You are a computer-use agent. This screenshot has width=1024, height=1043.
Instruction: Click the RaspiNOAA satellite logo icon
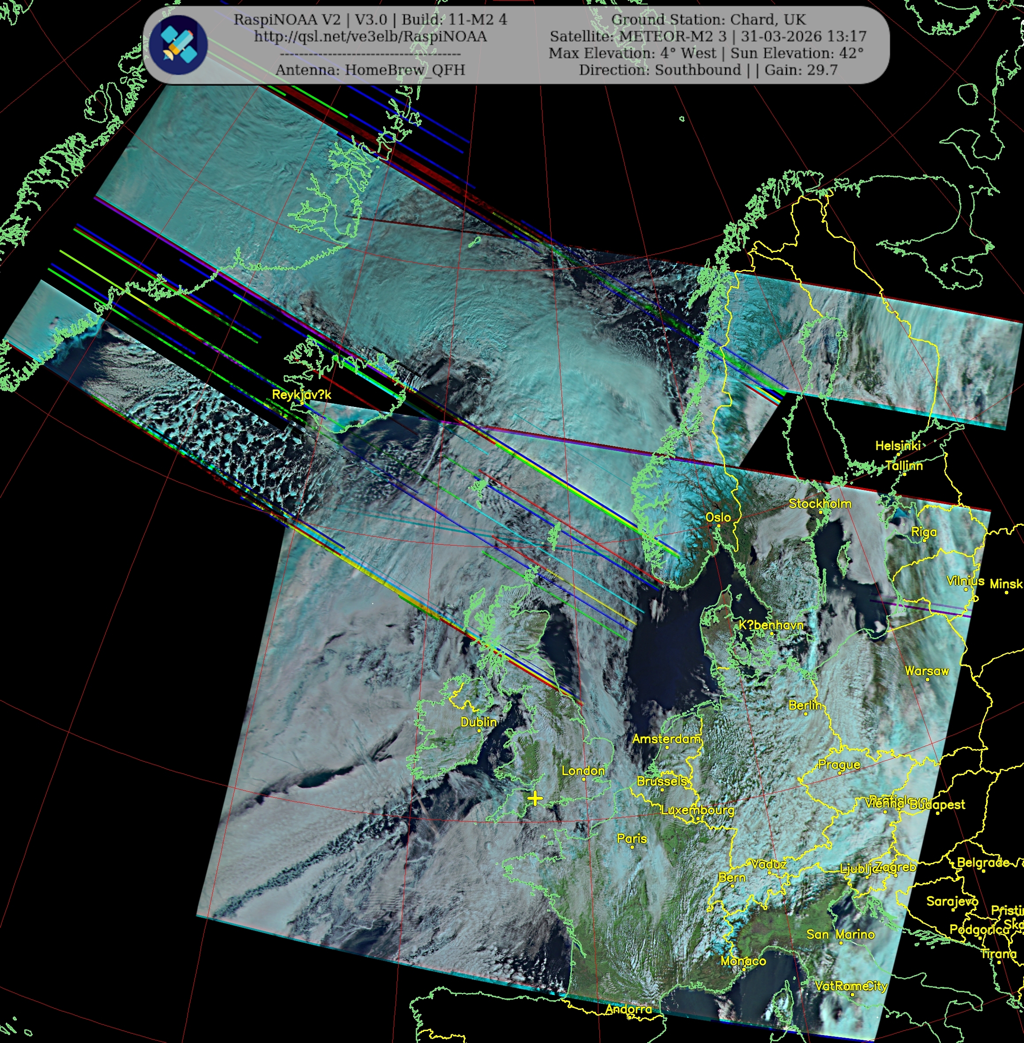[178, 45]
